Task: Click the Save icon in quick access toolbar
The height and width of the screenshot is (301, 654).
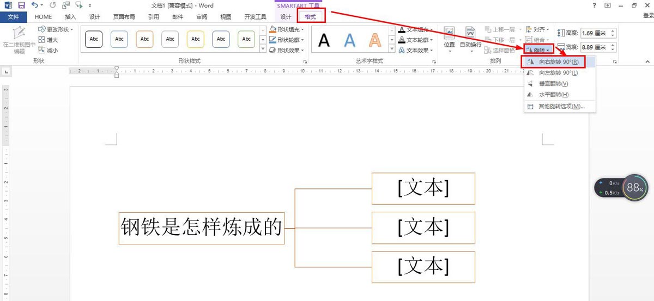Action: click(21, 5)
